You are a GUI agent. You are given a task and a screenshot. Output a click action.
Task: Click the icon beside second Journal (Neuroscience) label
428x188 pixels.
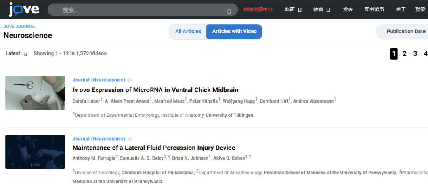[x=130, y=139]
